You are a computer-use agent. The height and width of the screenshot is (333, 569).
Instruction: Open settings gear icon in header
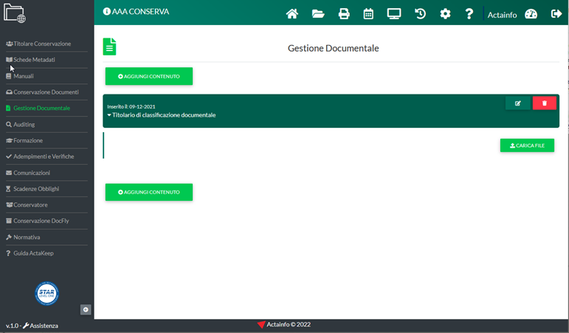[x=445, y=13]
